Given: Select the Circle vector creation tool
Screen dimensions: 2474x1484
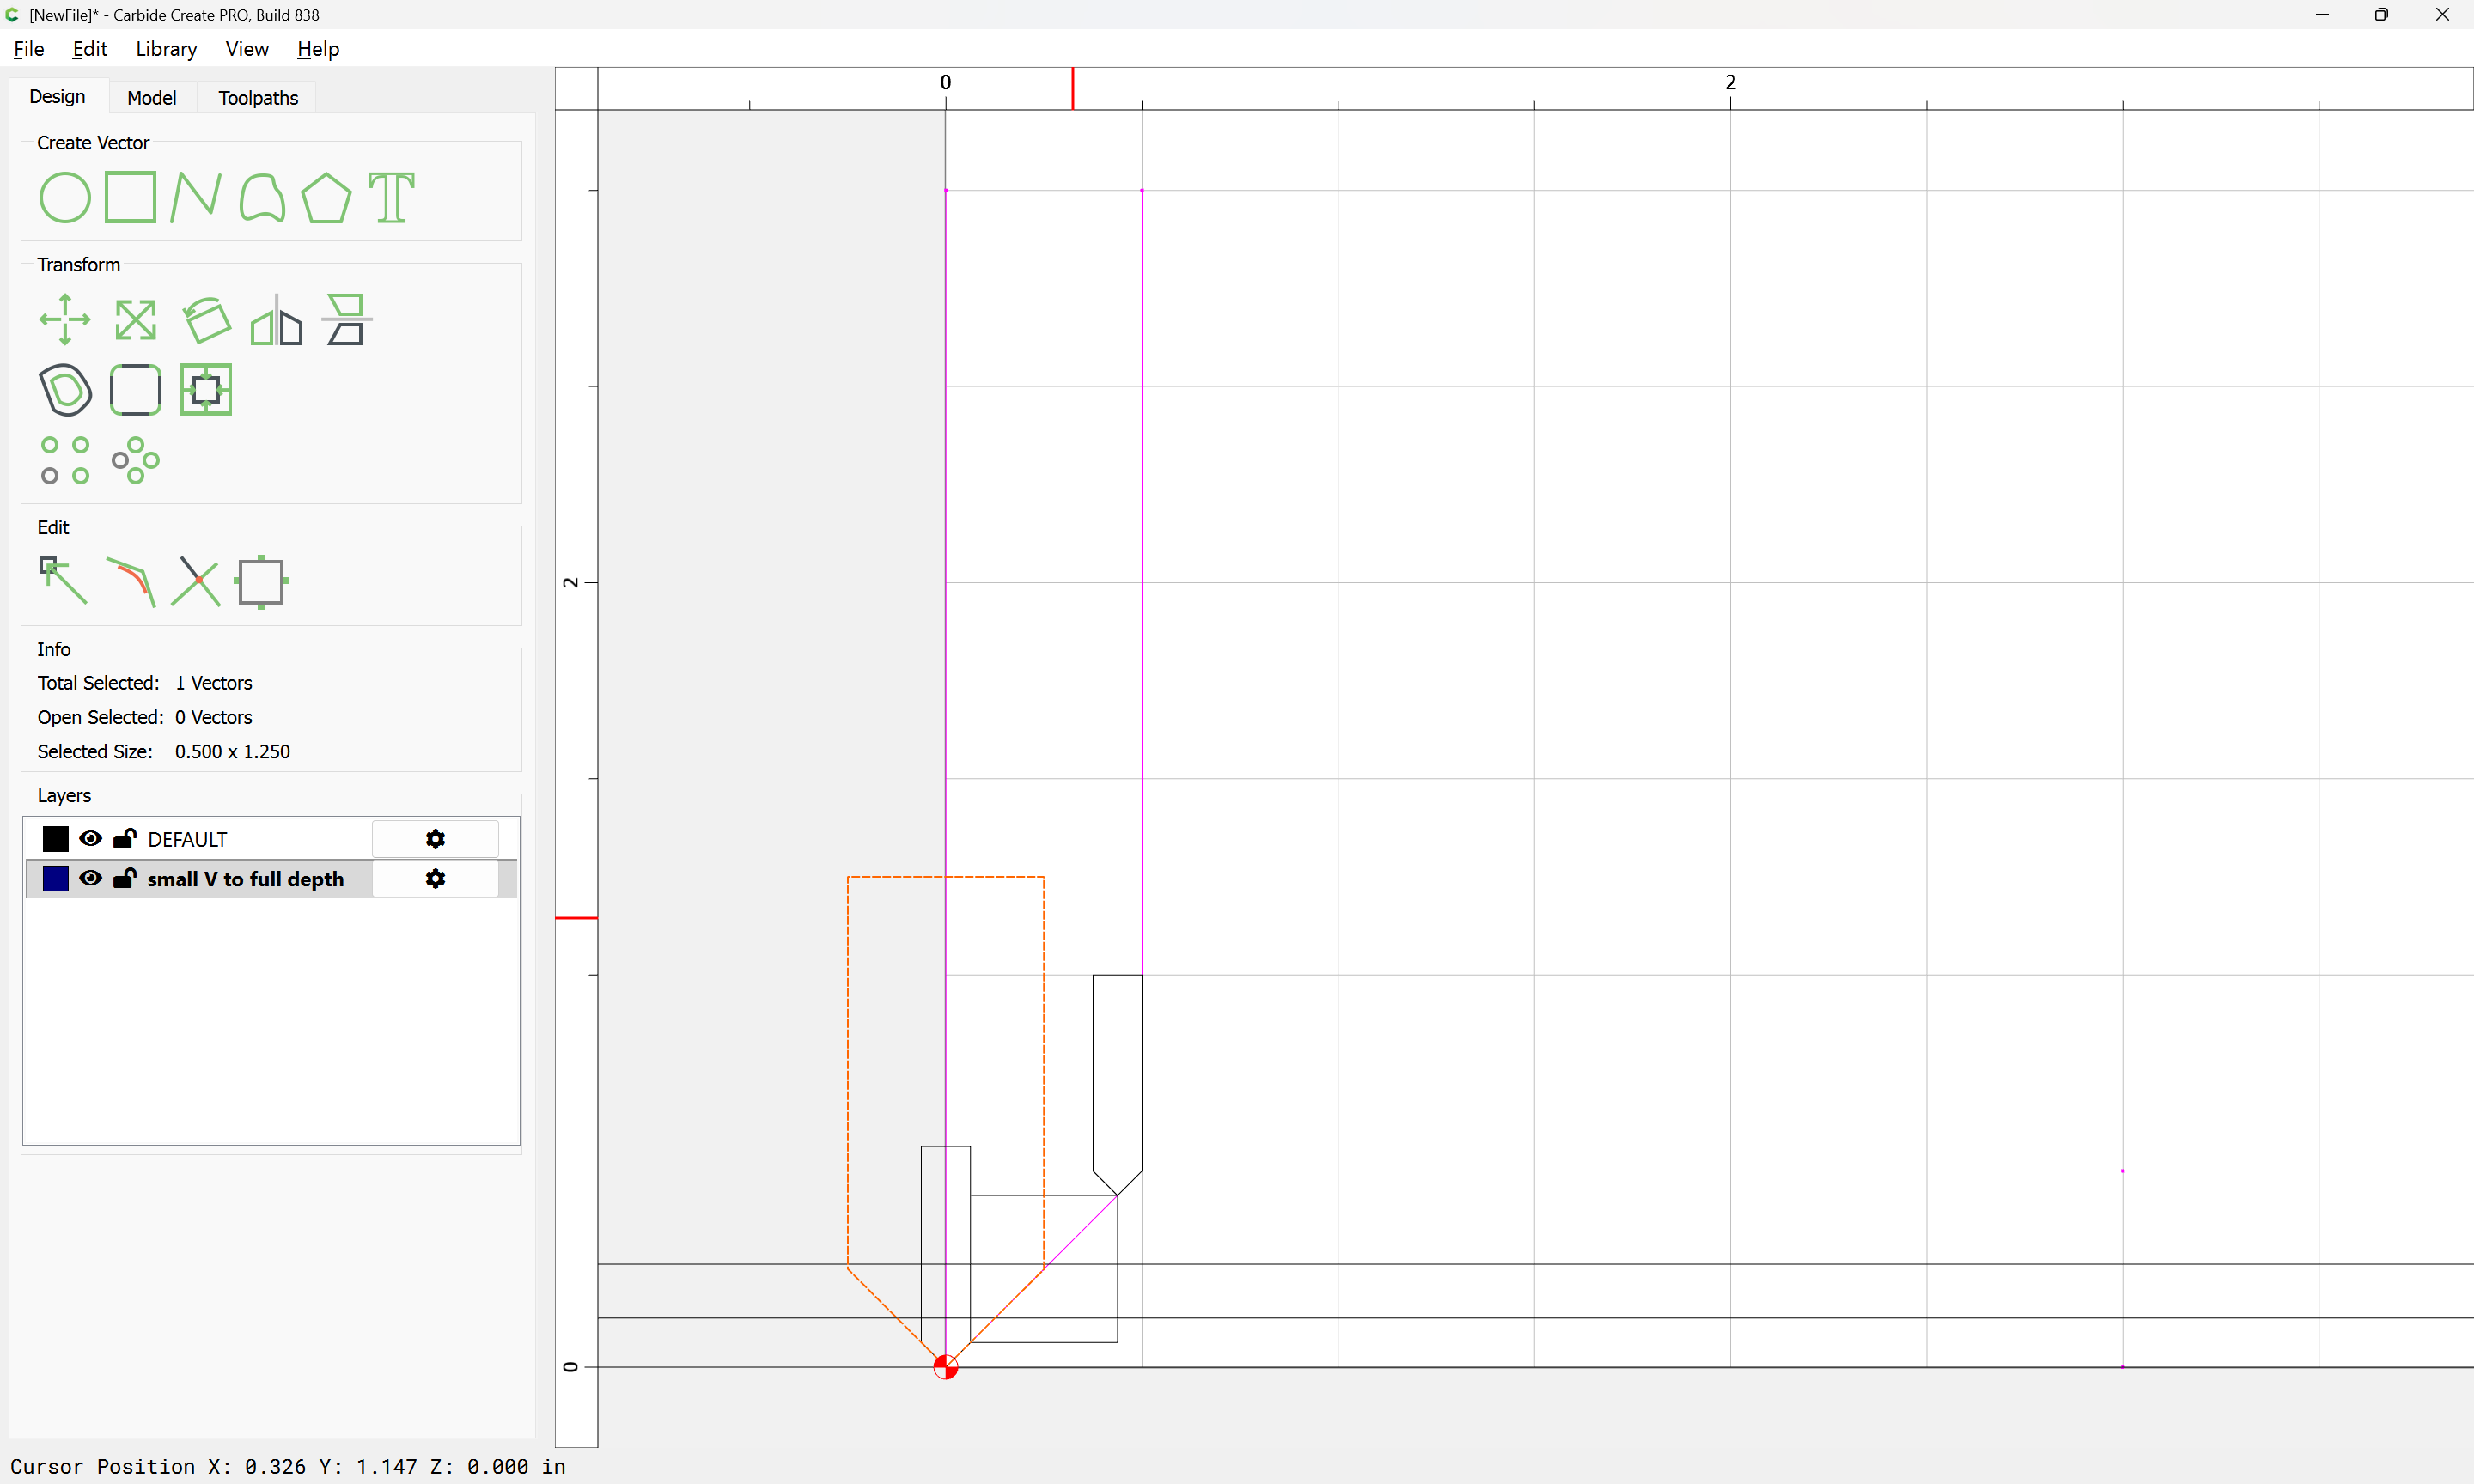Looking at the screenshot, I should tap(65, 197).
